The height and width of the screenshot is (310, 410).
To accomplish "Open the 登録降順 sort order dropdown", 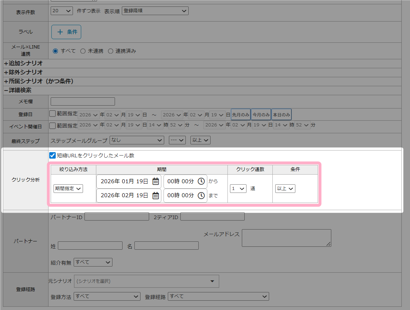I will point(155,11).
